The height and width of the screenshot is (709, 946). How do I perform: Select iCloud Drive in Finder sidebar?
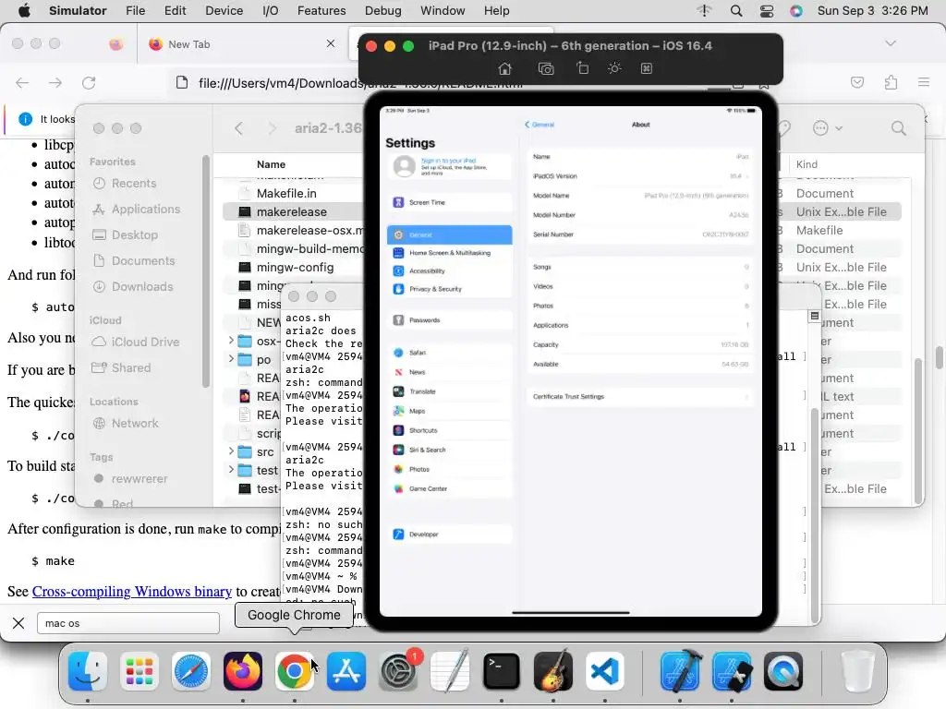click(x=145, y=342)
